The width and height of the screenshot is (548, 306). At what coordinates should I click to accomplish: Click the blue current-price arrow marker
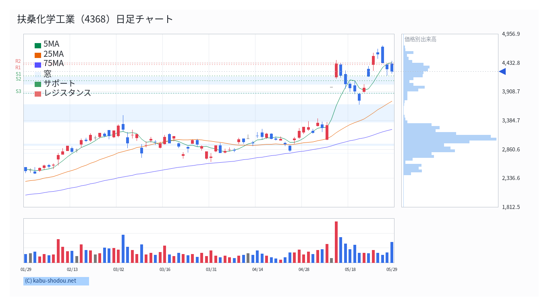[502, 71]
